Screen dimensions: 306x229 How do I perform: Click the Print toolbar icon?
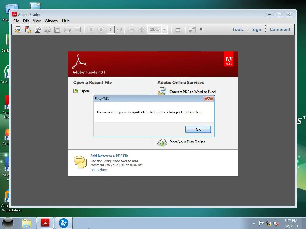[x=67, y=30]
